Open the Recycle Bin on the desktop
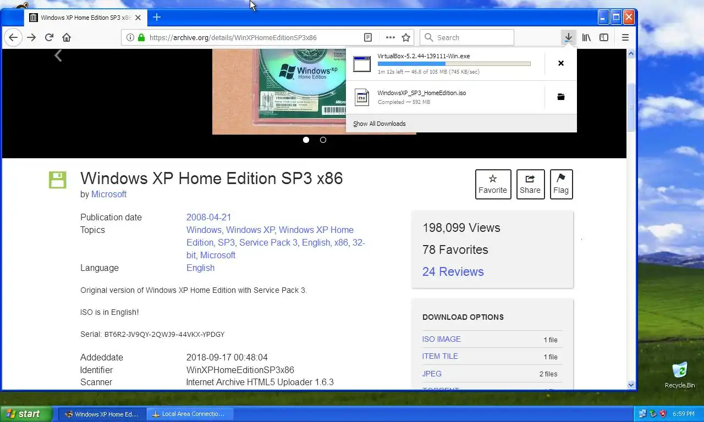 (x=680, y=375)
